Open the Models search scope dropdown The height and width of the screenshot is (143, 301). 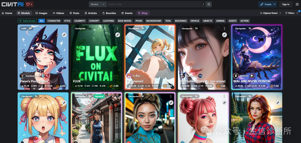[98, 4]
